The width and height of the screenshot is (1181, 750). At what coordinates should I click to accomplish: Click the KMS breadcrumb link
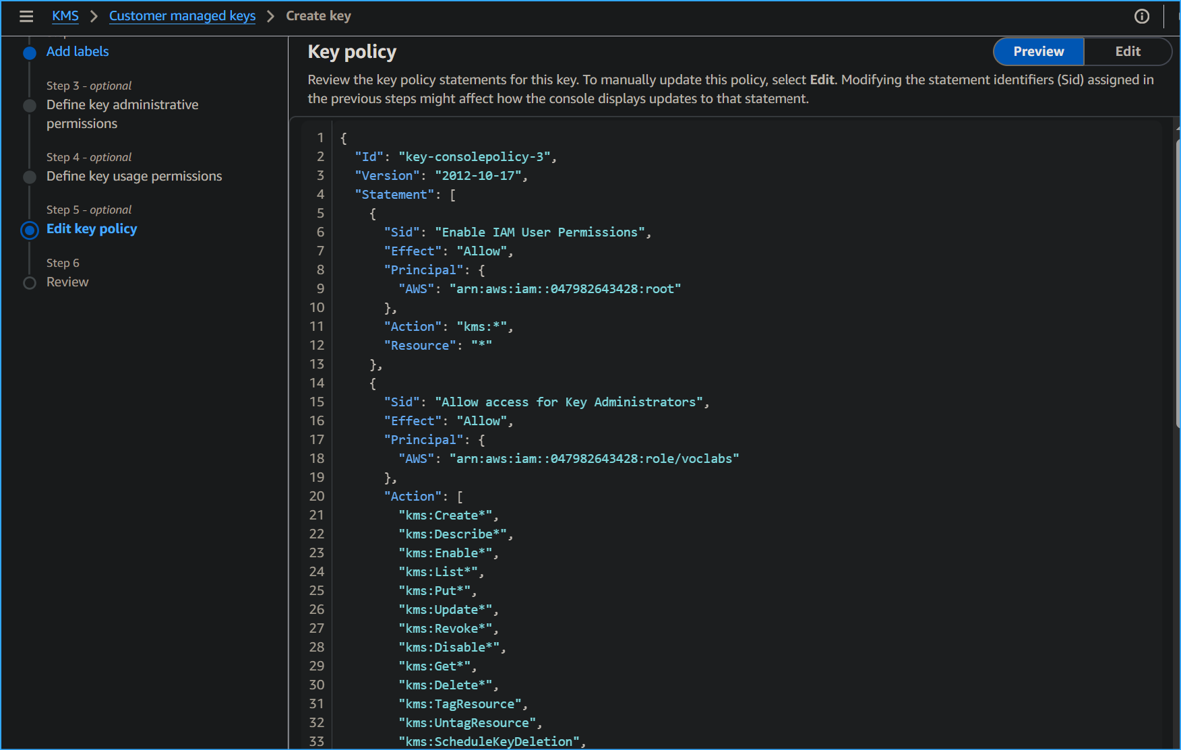pyautogui.click(x=65, y=16)
